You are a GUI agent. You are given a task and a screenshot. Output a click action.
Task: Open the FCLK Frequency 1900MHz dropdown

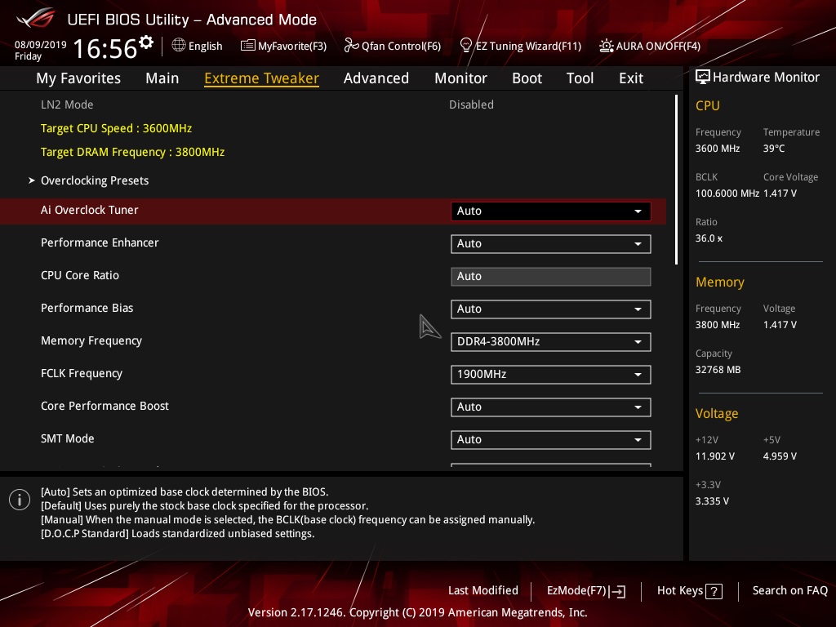point(551,374)
